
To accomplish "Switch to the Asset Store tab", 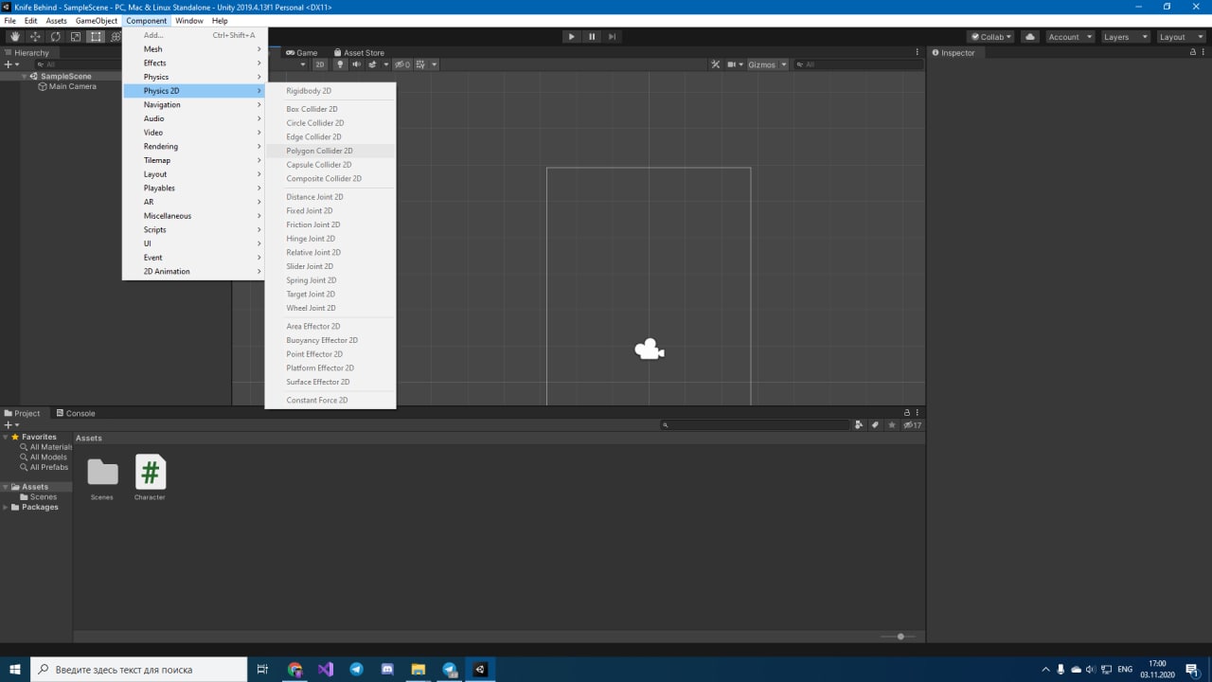I will click(359, 53).
